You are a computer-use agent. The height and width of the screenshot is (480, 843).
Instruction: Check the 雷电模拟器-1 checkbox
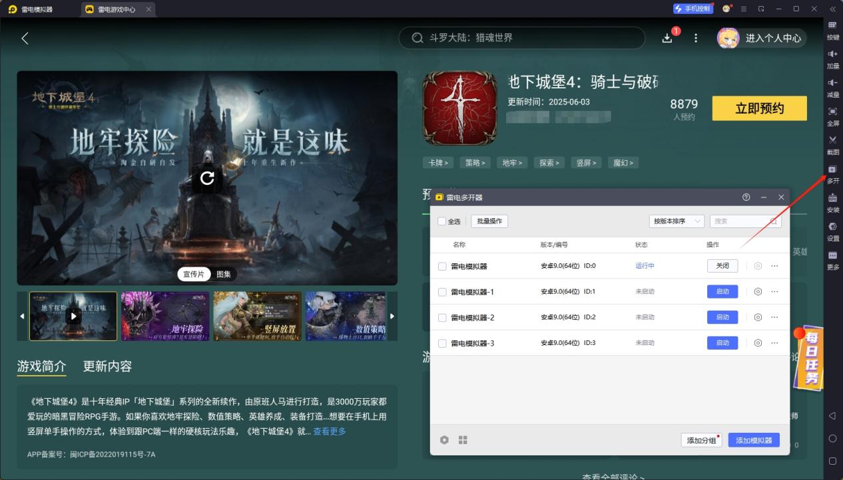pyautogui.click(x=442, y=292)
